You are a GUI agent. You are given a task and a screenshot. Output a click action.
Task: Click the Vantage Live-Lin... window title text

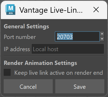pyautogui.click(x=51, y=10)
